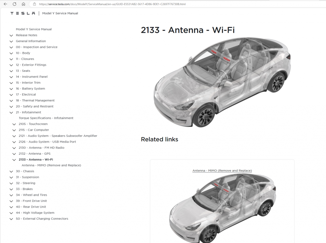This screenshot has height=243, width=326.
Task: Expand the 2121 - Audio System Speakers chevron
Action: tap(14, 136)
